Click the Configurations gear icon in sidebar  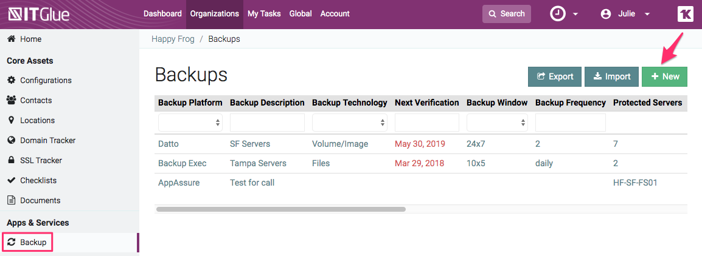[11, 80]
